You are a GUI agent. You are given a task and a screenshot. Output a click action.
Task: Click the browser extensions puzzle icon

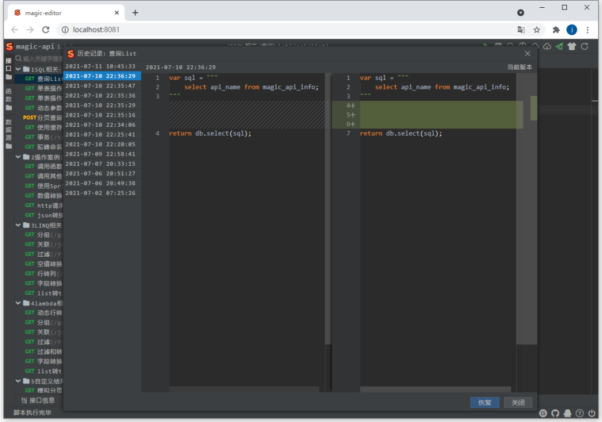(x=556, y=30)
